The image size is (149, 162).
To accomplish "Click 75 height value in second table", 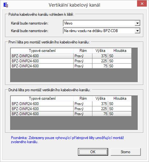I will click(x=100, y=114).
